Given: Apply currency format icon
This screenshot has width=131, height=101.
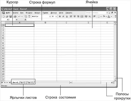Looking at the screenshot, I should tap(86, 16).
